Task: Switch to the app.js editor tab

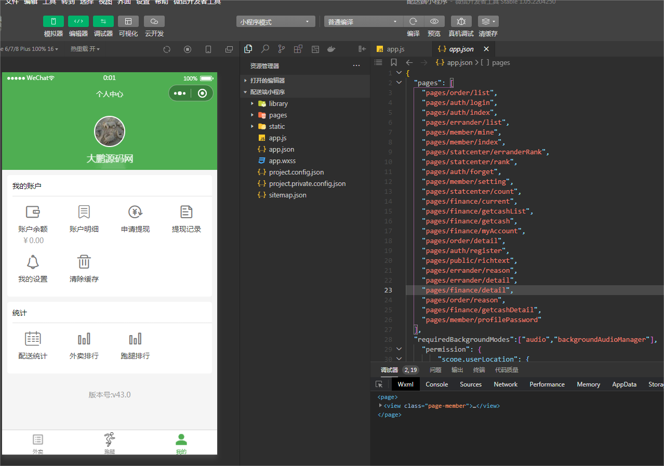Action: click(x=395, y=49)
